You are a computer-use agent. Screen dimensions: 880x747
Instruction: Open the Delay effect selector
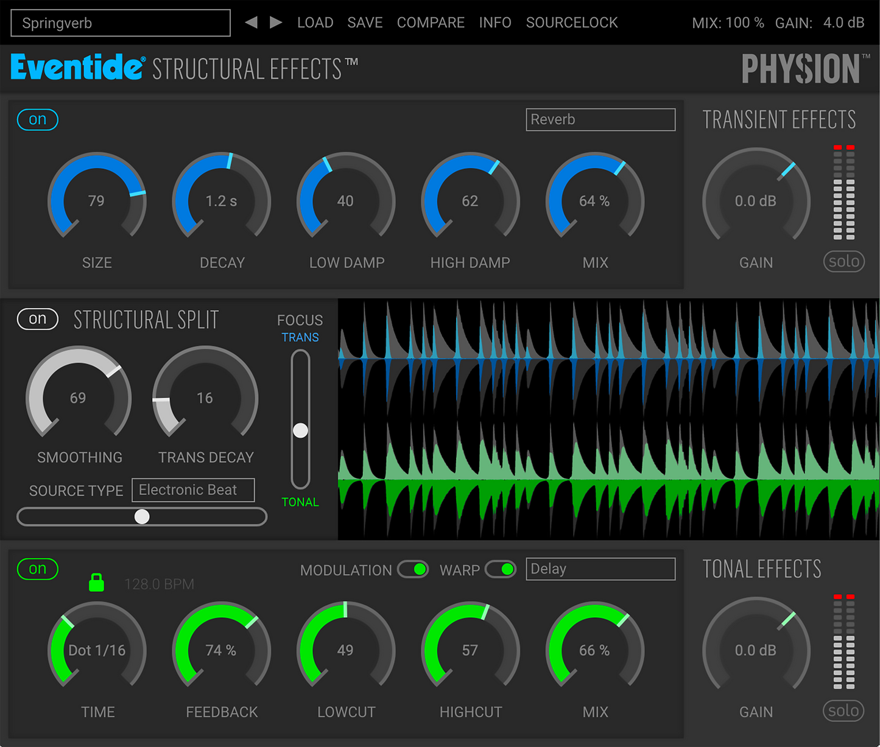pos(600,569)
